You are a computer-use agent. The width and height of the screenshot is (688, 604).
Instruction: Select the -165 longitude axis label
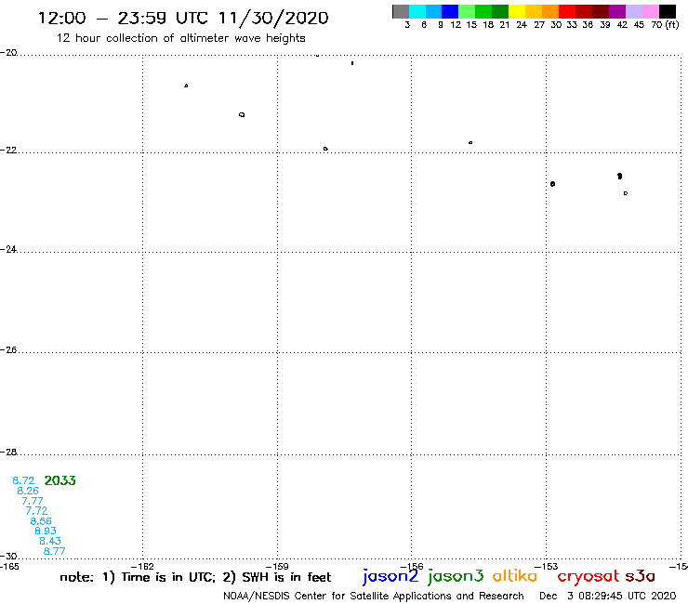click(x=9, y=566)
